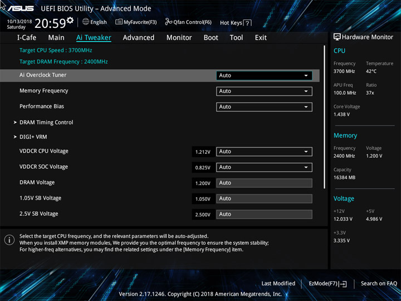This screenshot has height=301, width=401.
Task: Open the Ai Overclock Tuner dropdown
Action: tap(264, 75)
